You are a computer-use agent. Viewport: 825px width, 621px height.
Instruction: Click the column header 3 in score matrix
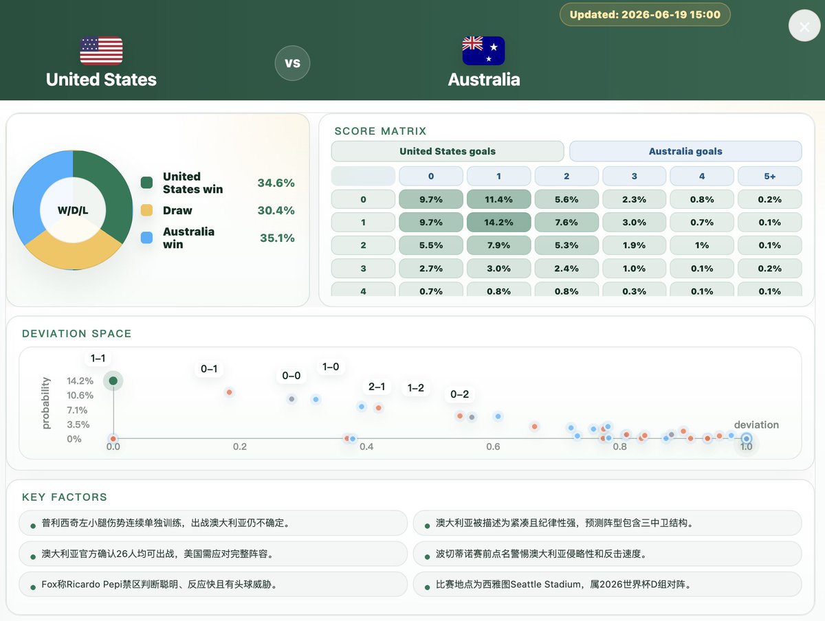(634, 176)
